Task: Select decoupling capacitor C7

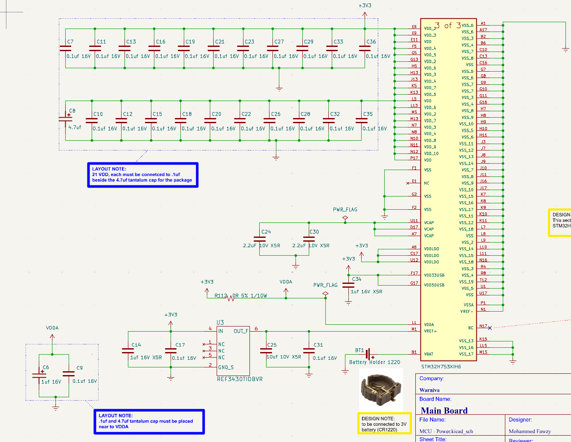Action: point(65,48)
